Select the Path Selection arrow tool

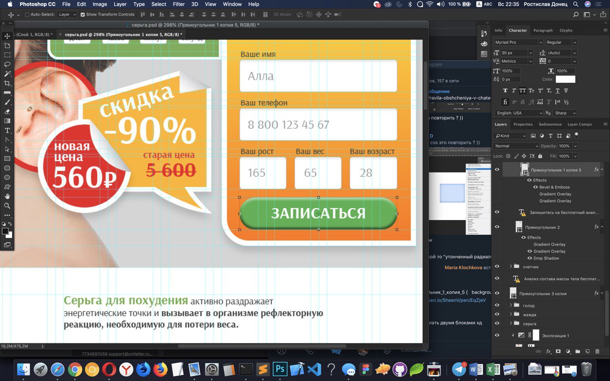[7, 149]
